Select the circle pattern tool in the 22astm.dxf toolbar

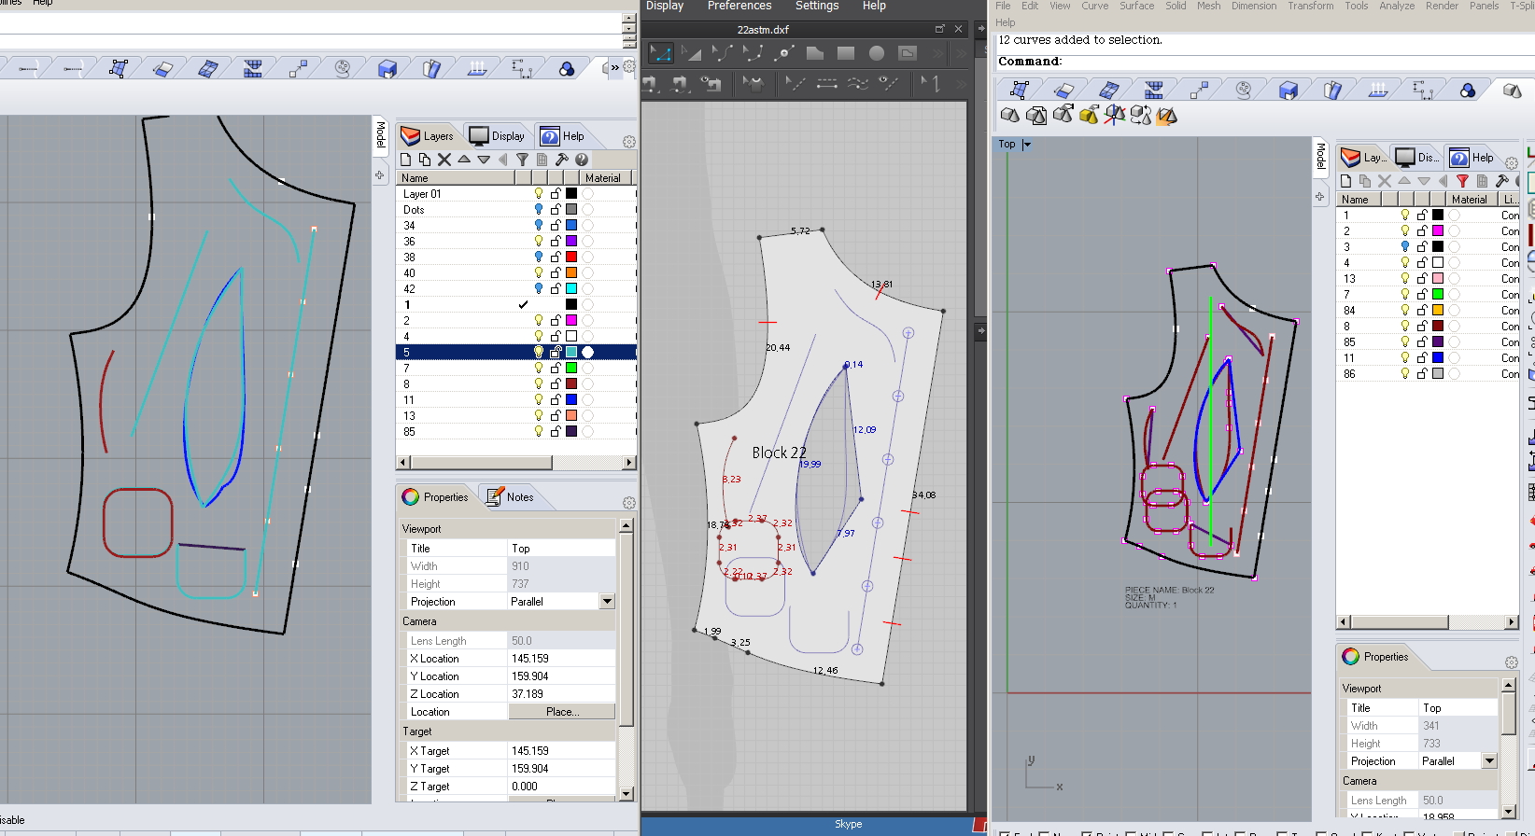pyautogui.click(x=876, y=53)
